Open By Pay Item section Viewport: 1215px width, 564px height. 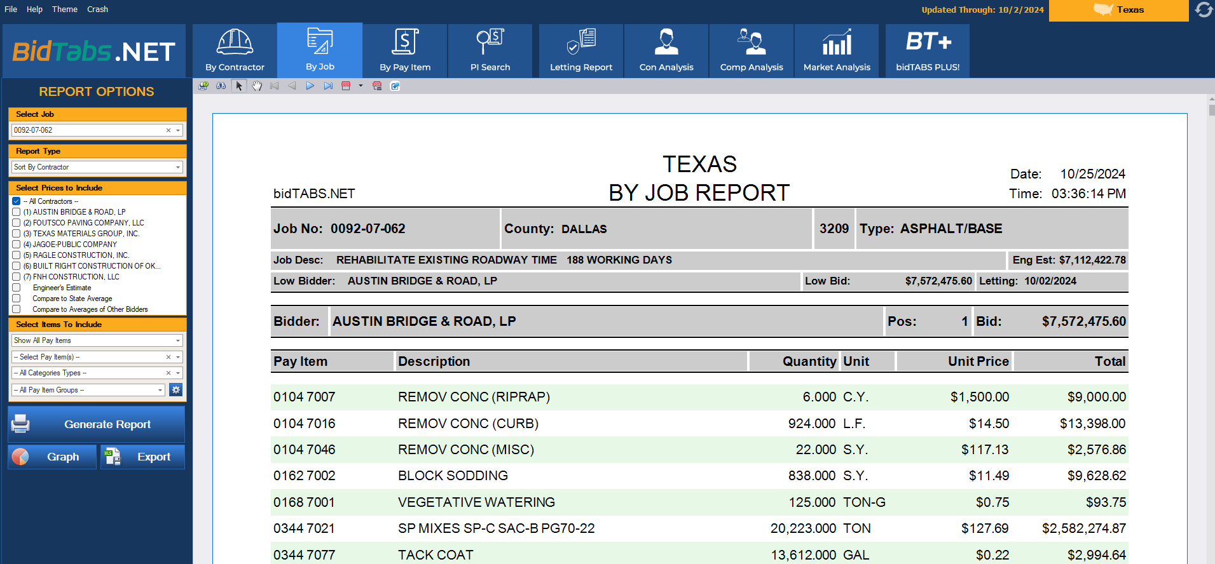405,51
